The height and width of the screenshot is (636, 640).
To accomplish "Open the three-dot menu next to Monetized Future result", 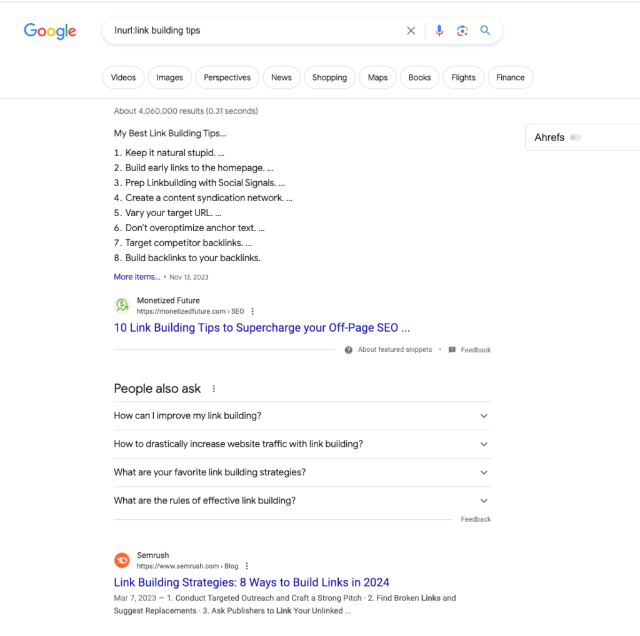I will 252,311.
